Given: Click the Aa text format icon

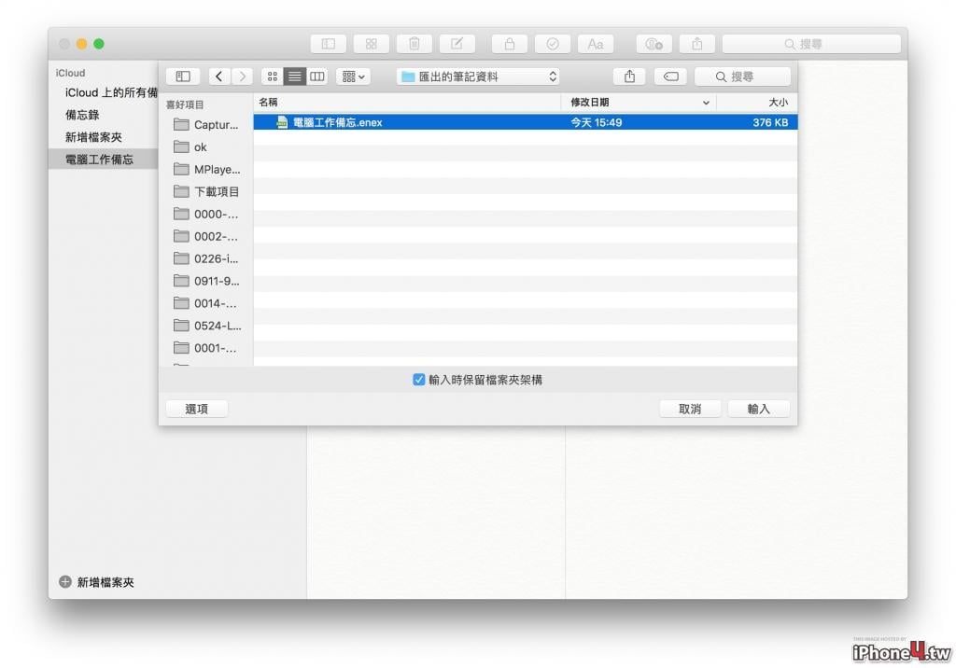Looking at the screenshot, I should coord(595,44).
